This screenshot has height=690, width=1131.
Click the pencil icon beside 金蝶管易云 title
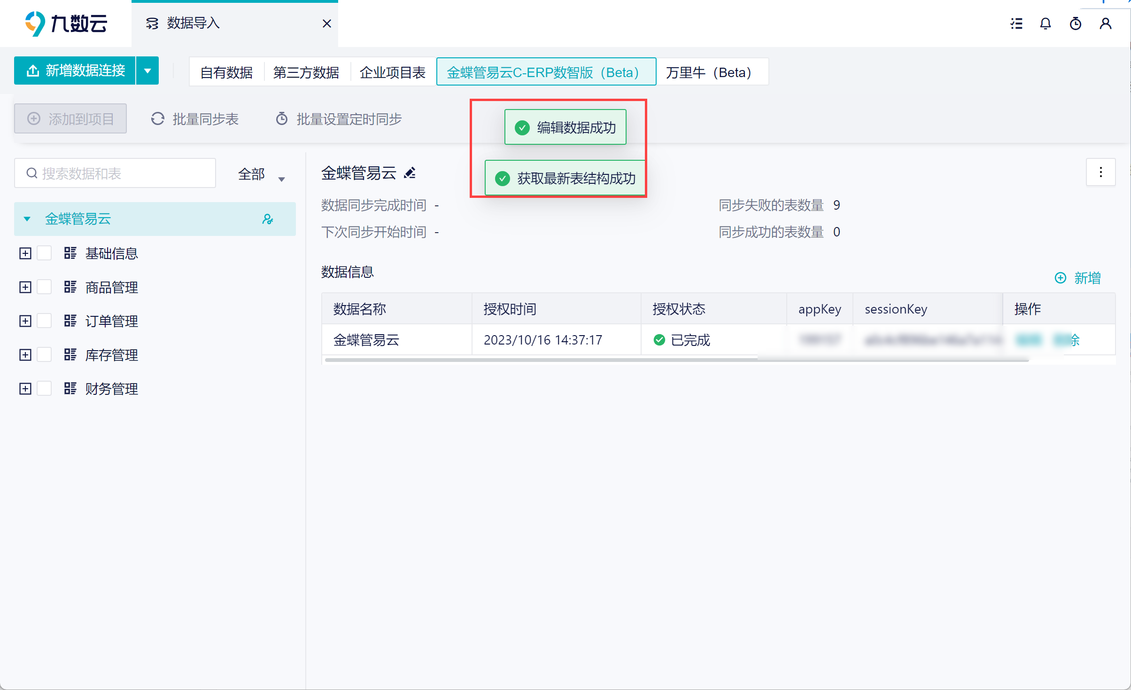(x=410, y=173)
